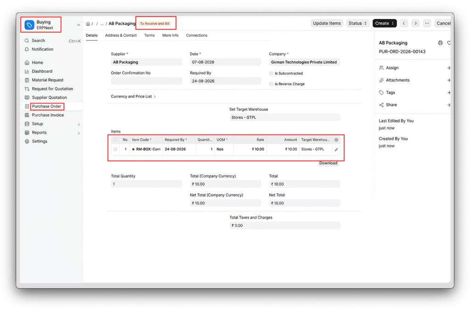Image resolution: width=470 pixels, height=312 pixels.
Task: Click the Rate cell ₹ 10.00 in row 1
Action: pos(250,149)
